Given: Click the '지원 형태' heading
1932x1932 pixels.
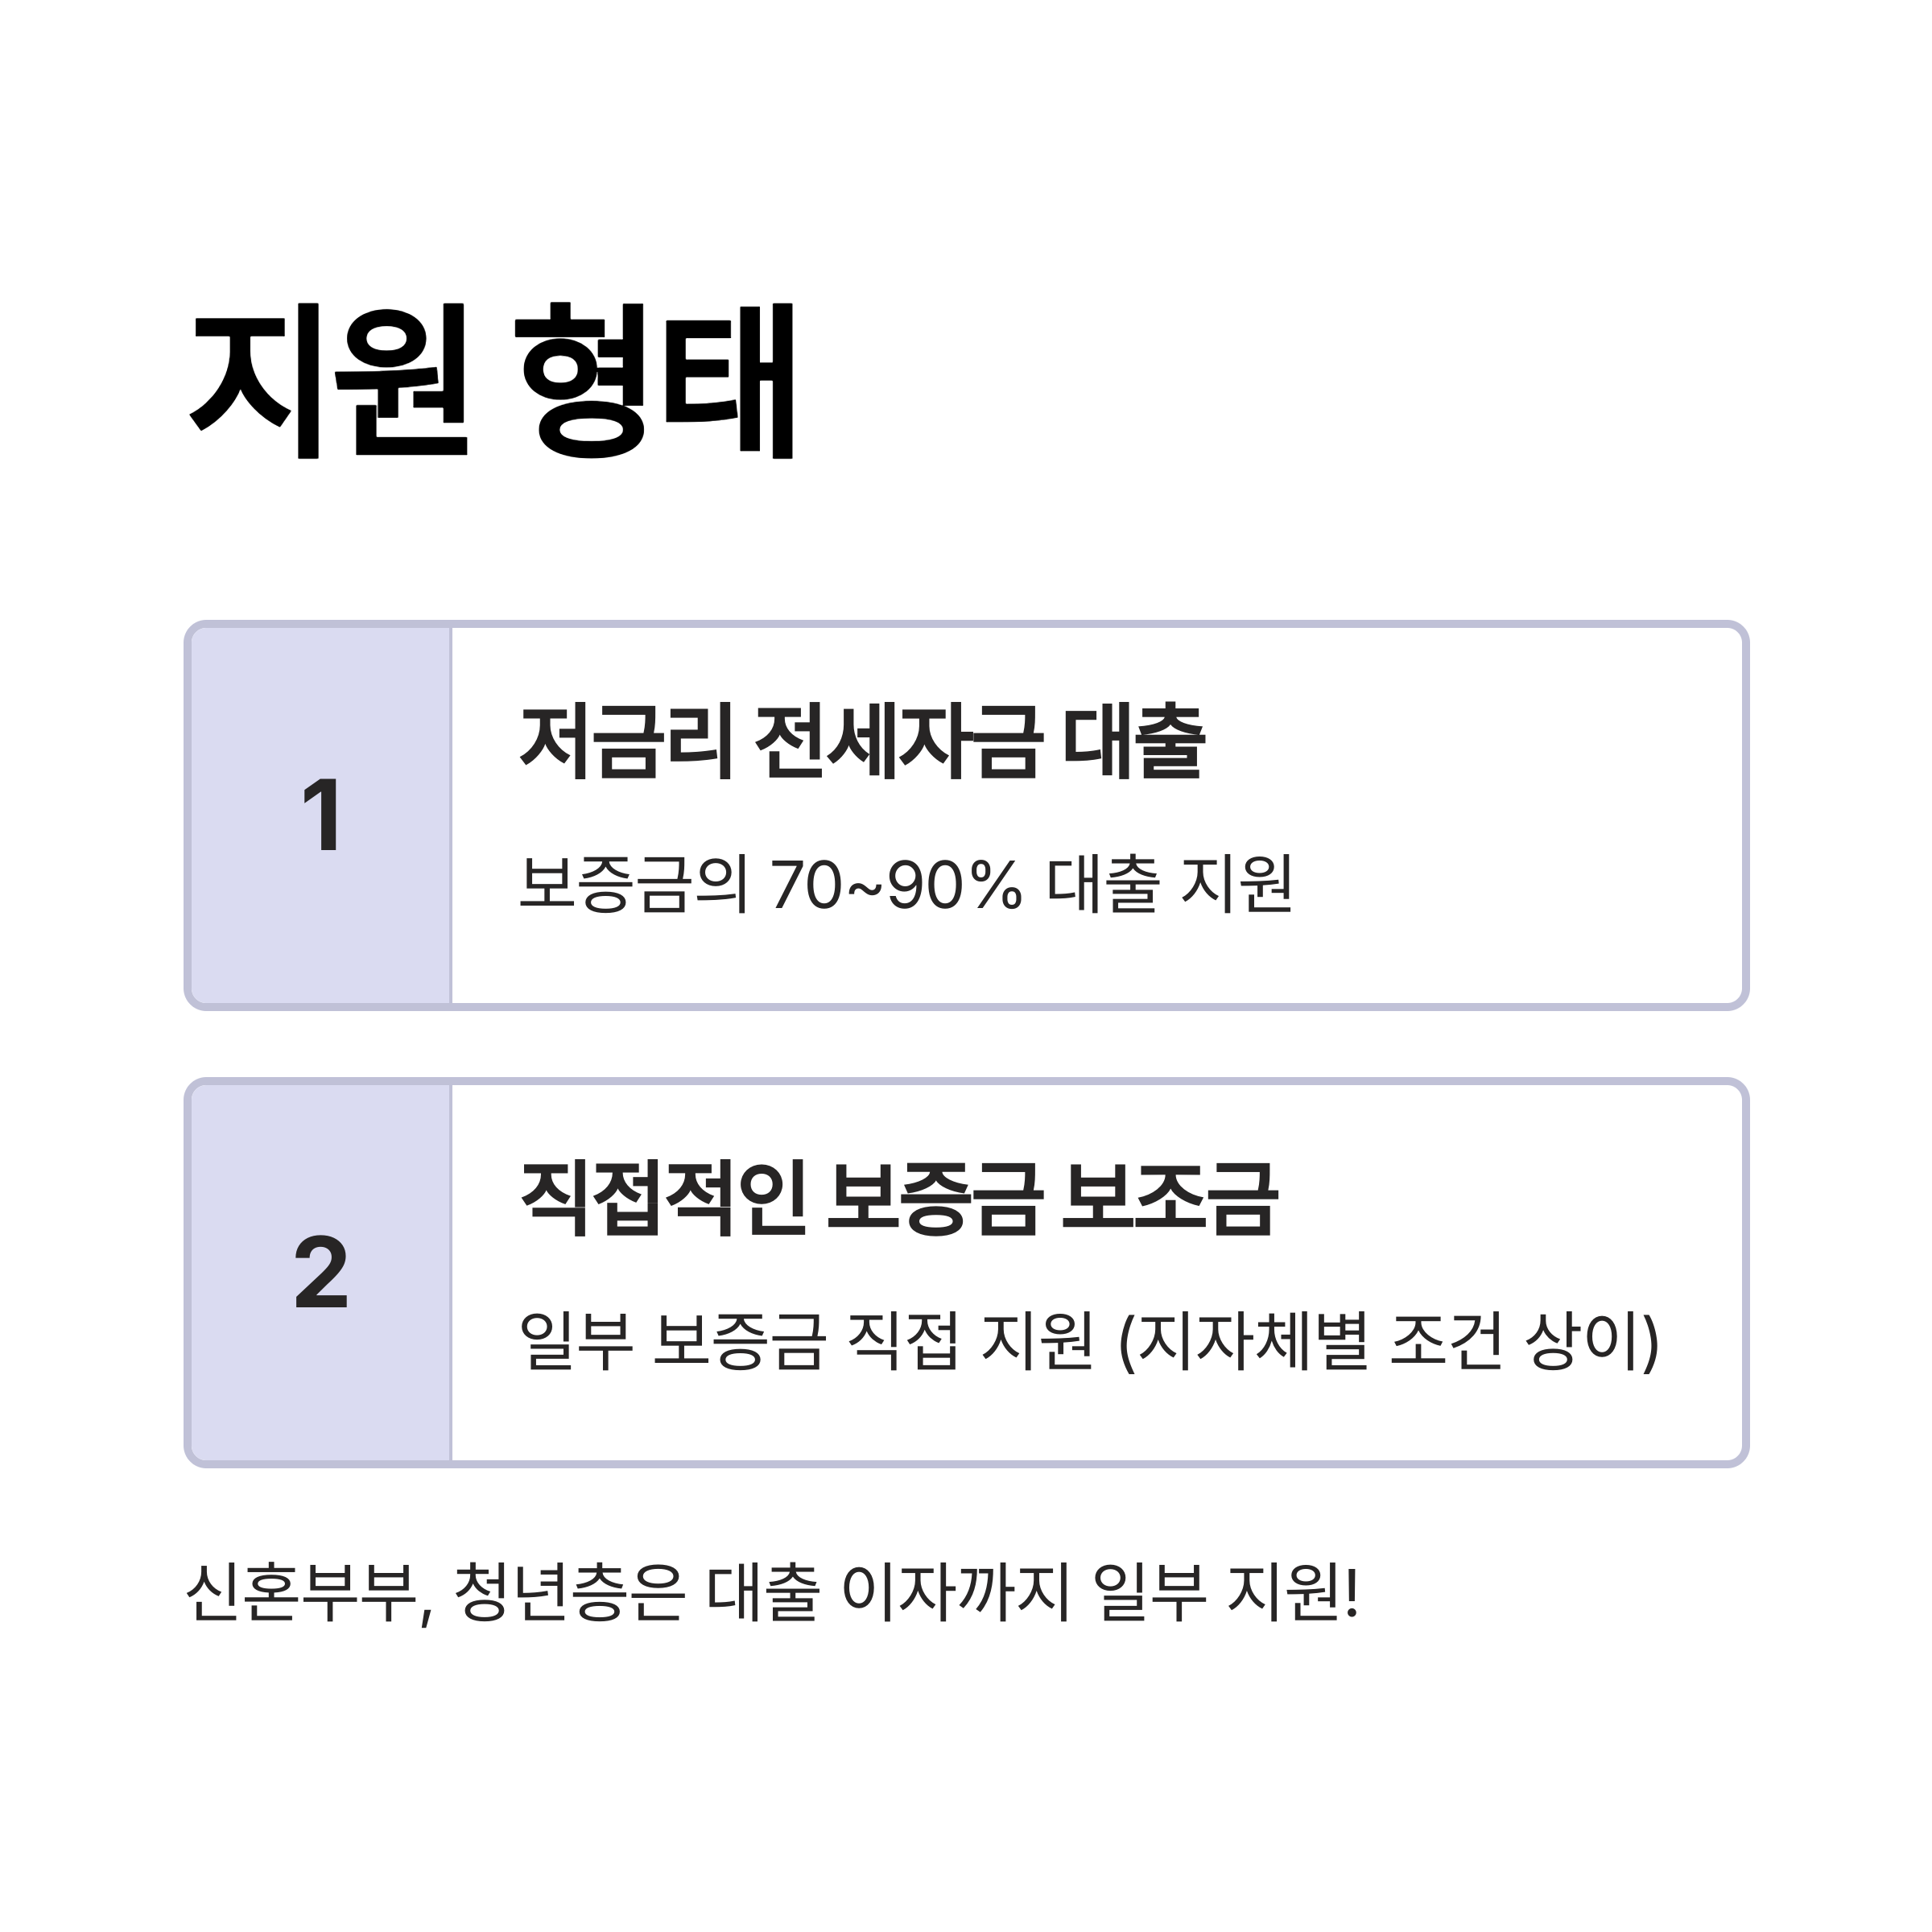Looking at the screenshot, I should pyautogui.click(x=493, y=381).
